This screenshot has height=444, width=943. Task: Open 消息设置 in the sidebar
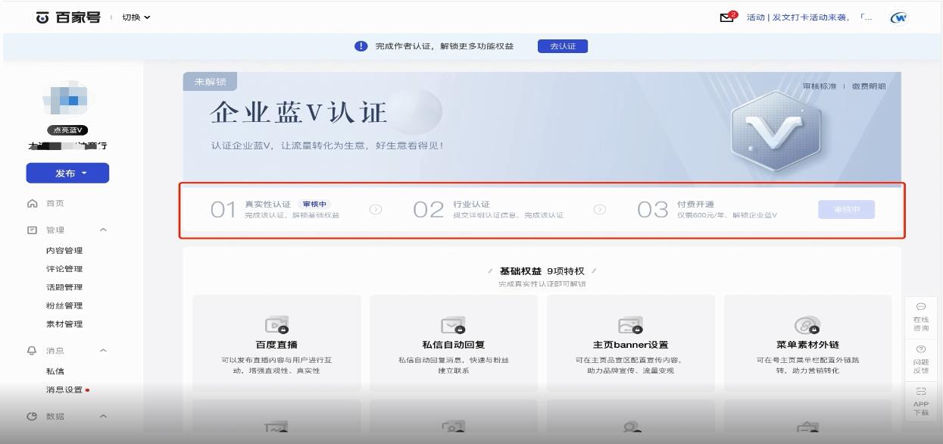64,390
